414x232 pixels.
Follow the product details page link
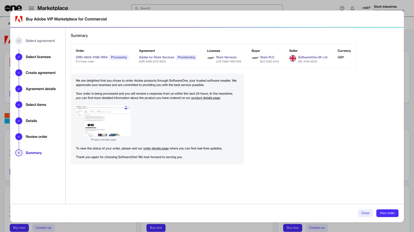(206, 98)
